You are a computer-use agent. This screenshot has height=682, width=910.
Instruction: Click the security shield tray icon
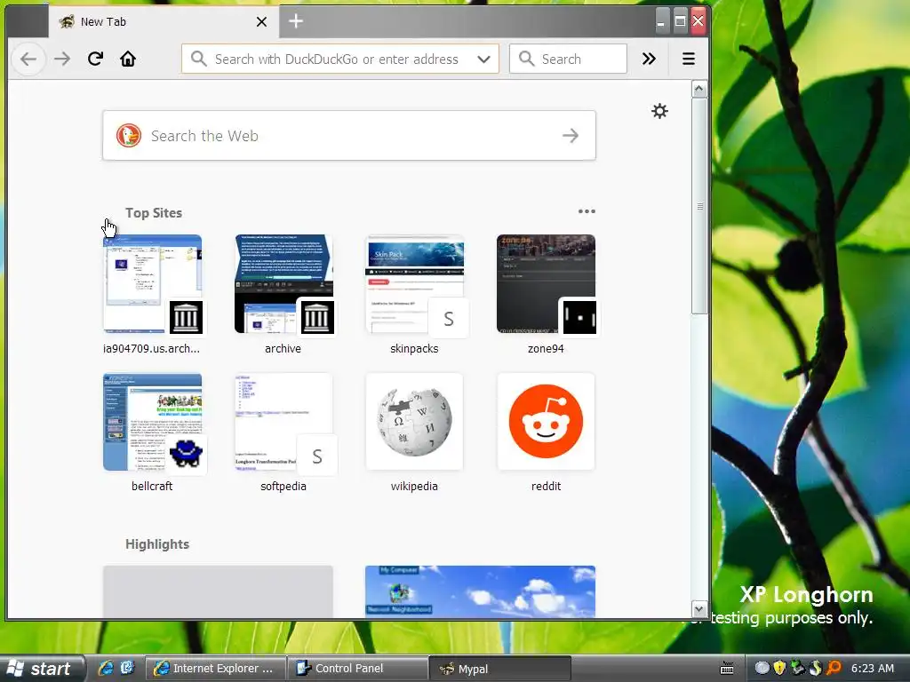pyautogui.click(x=779, y=668)
